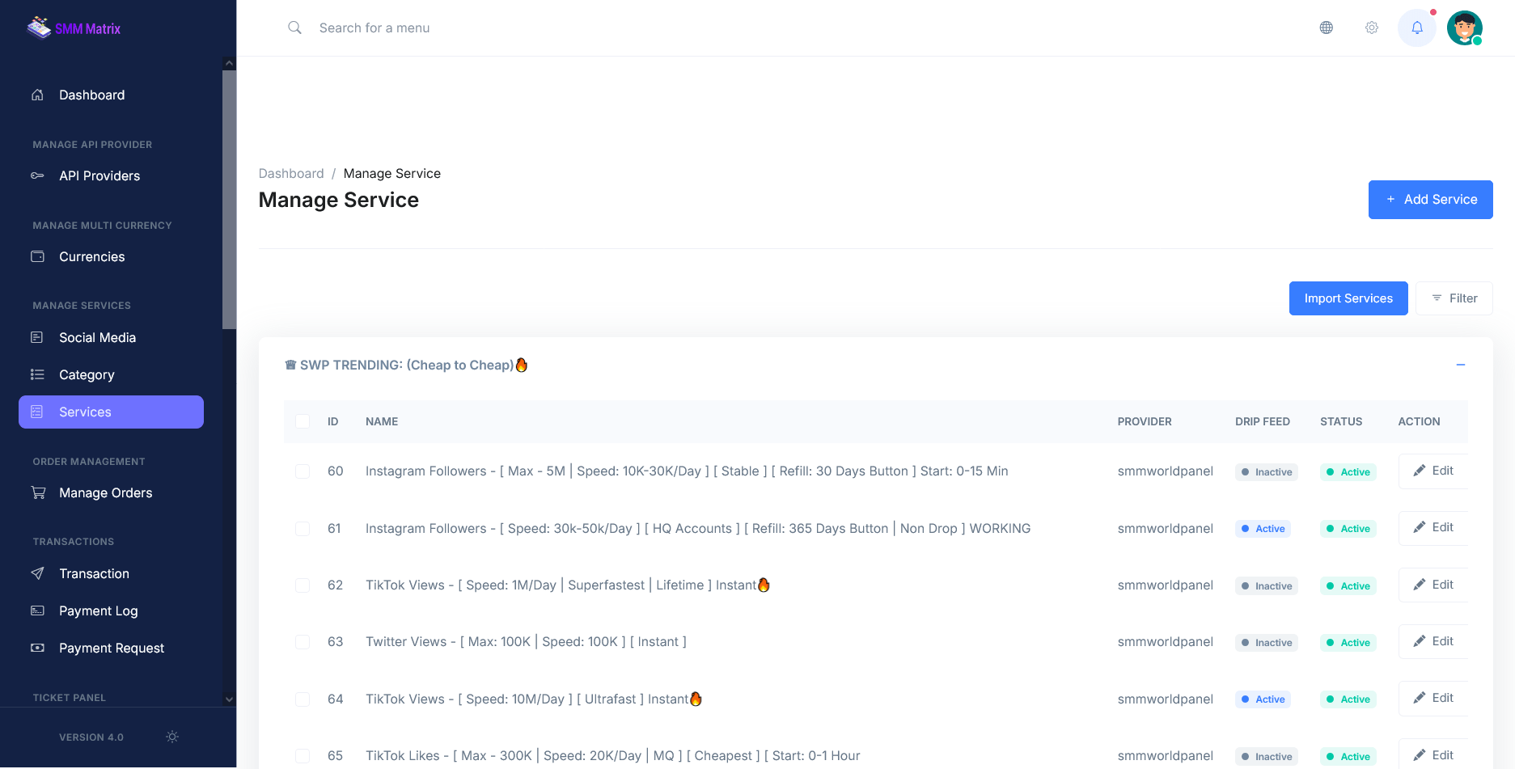Open the language globe icon
Viewport: 1515px width, 769px height.
click(x=1326, y=27)
